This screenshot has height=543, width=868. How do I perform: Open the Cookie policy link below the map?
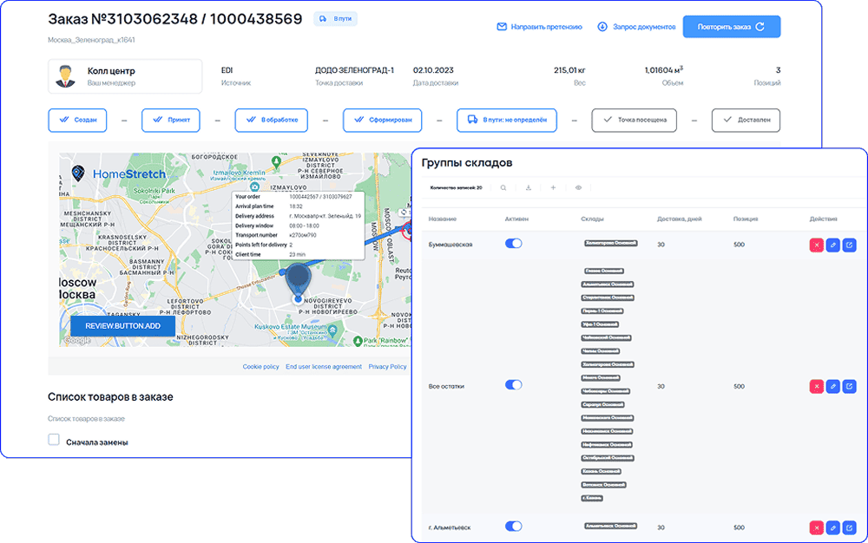pos(260,367)
